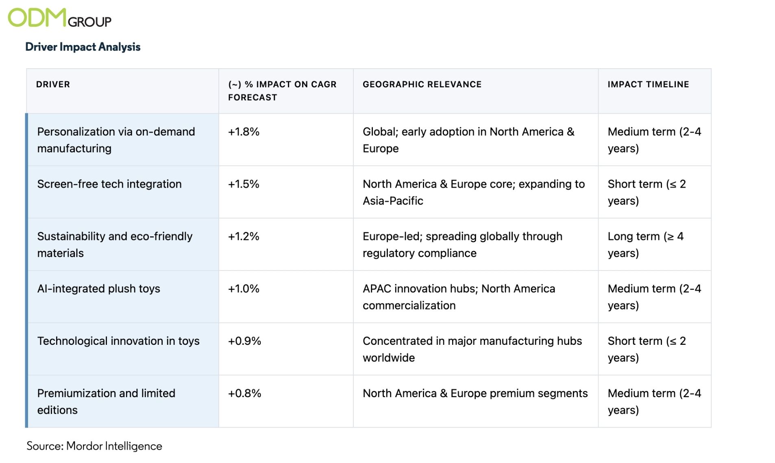Select Premiumization and limited editions cell
This screenshot has width=775, height=463.
106,401
